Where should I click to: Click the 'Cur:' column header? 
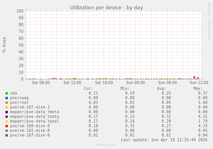pyautogui.click(x=88, y=88)
